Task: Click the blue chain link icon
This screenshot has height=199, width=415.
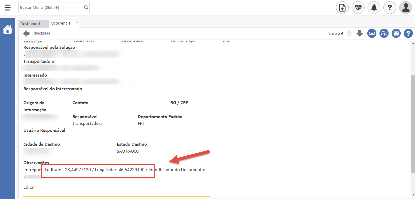Action: point(372,33)
